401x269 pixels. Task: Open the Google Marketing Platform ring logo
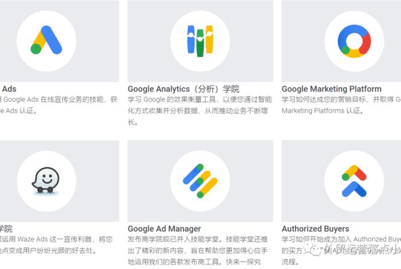point(354,41)
